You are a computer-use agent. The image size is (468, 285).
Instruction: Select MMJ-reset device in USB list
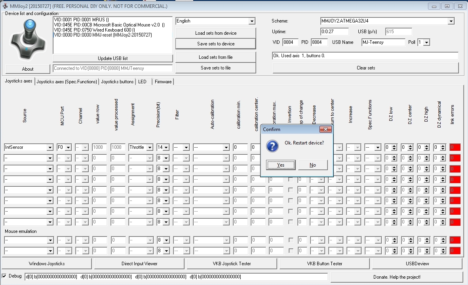[x=103, y=35]
